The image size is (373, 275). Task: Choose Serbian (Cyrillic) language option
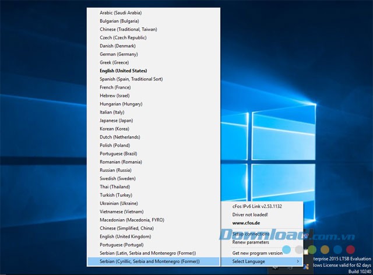(x=149, y=261)
